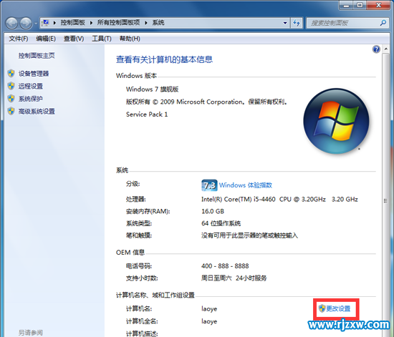
Task: Select 所有控制面板项 in the address breadcrumb
Action: (x=118, y=23)
